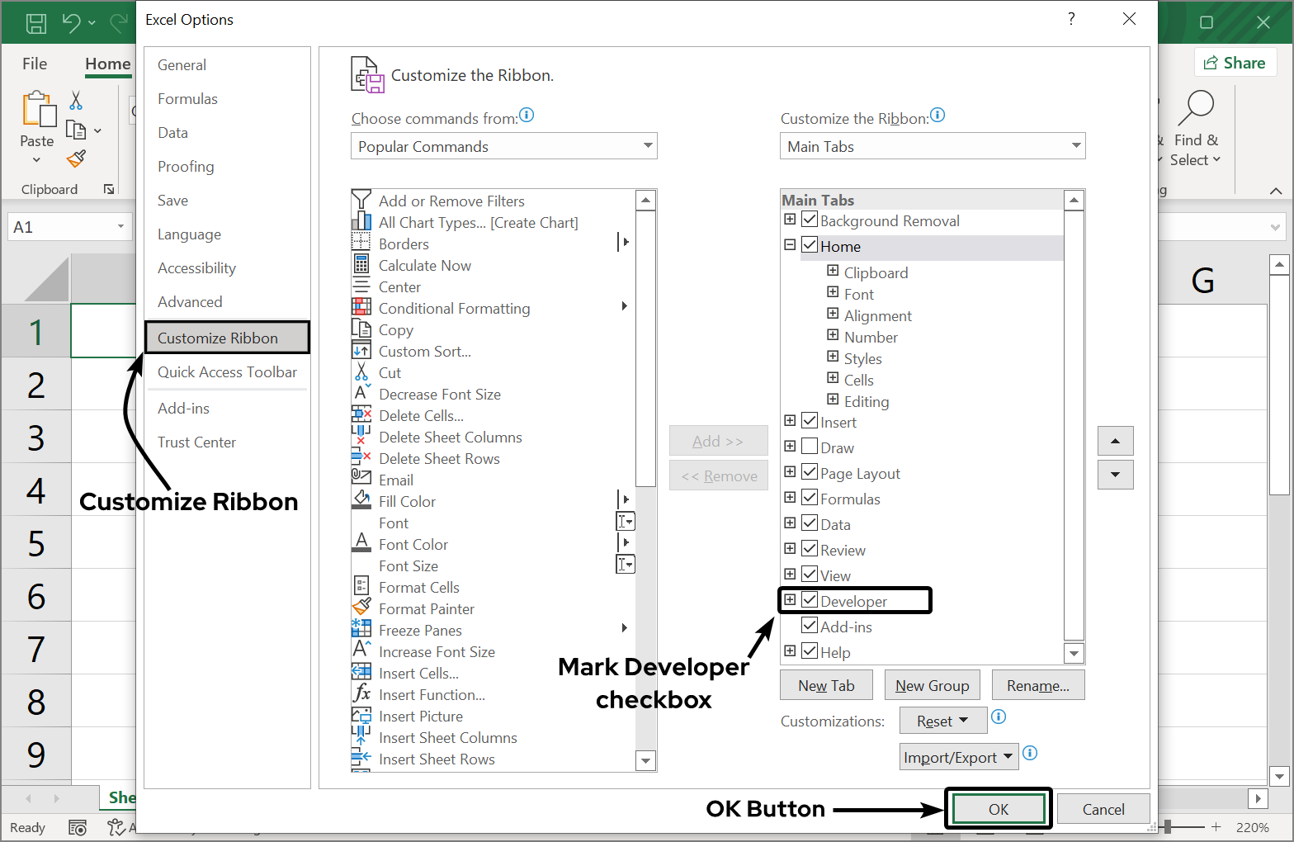Open the Popular Commands dropdown

(x=504, y=146)
